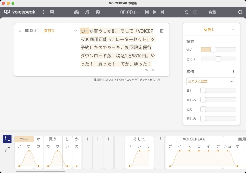
Task: Open the dictionary book icon
Action: (x=52, y=12)
